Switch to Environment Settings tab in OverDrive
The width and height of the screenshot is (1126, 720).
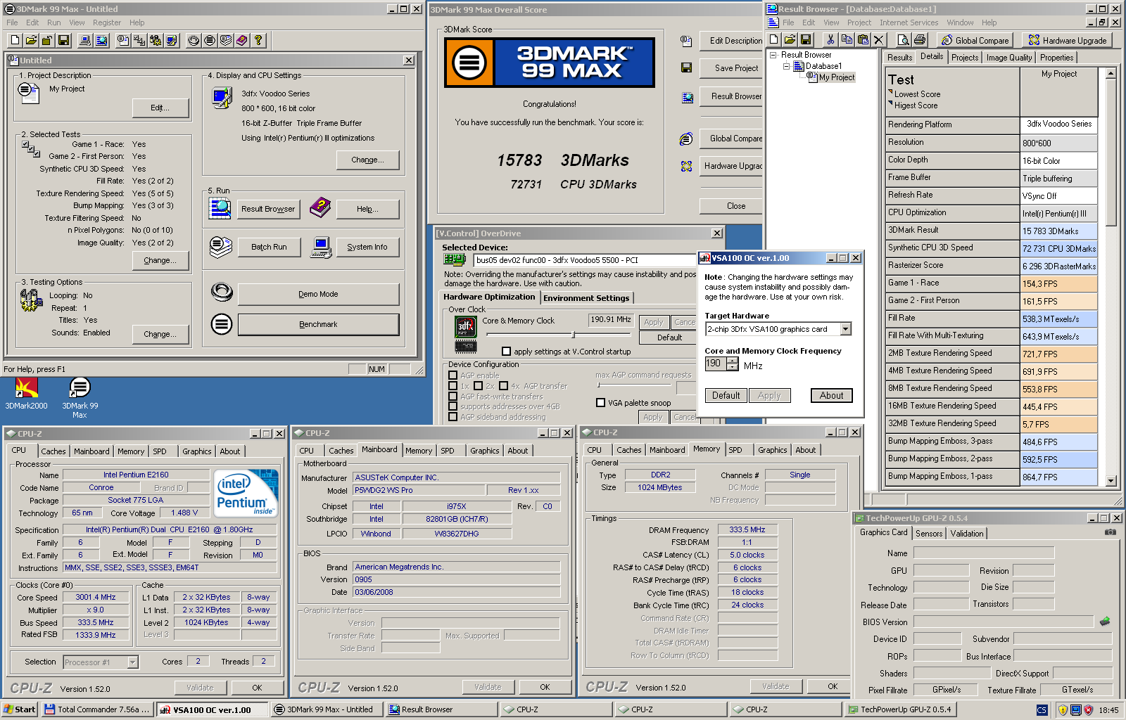click(x=586, y=298)
